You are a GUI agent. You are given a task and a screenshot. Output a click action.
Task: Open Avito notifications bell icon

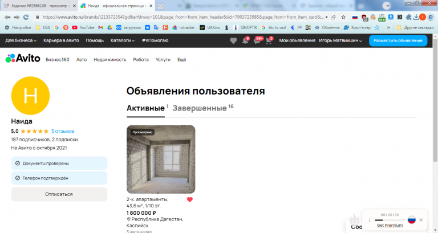click(x=245, y=41)
